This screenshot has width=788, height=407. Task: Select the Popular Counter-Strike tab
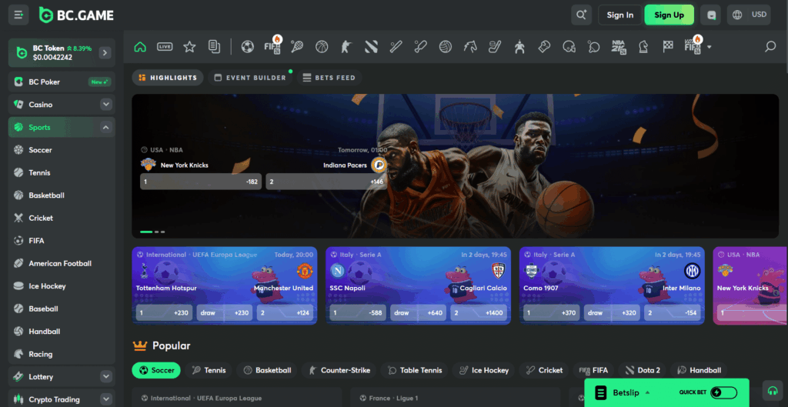pos(339,370)
